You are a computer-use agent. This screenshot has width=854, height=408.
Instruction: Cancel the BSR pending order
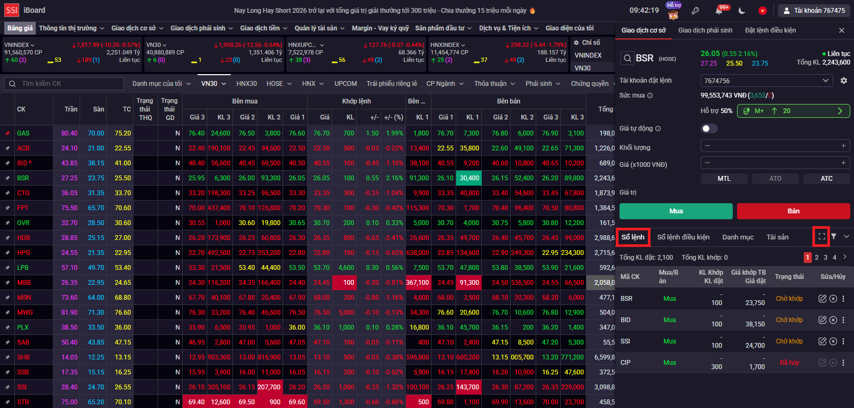(x=833, y=299)
